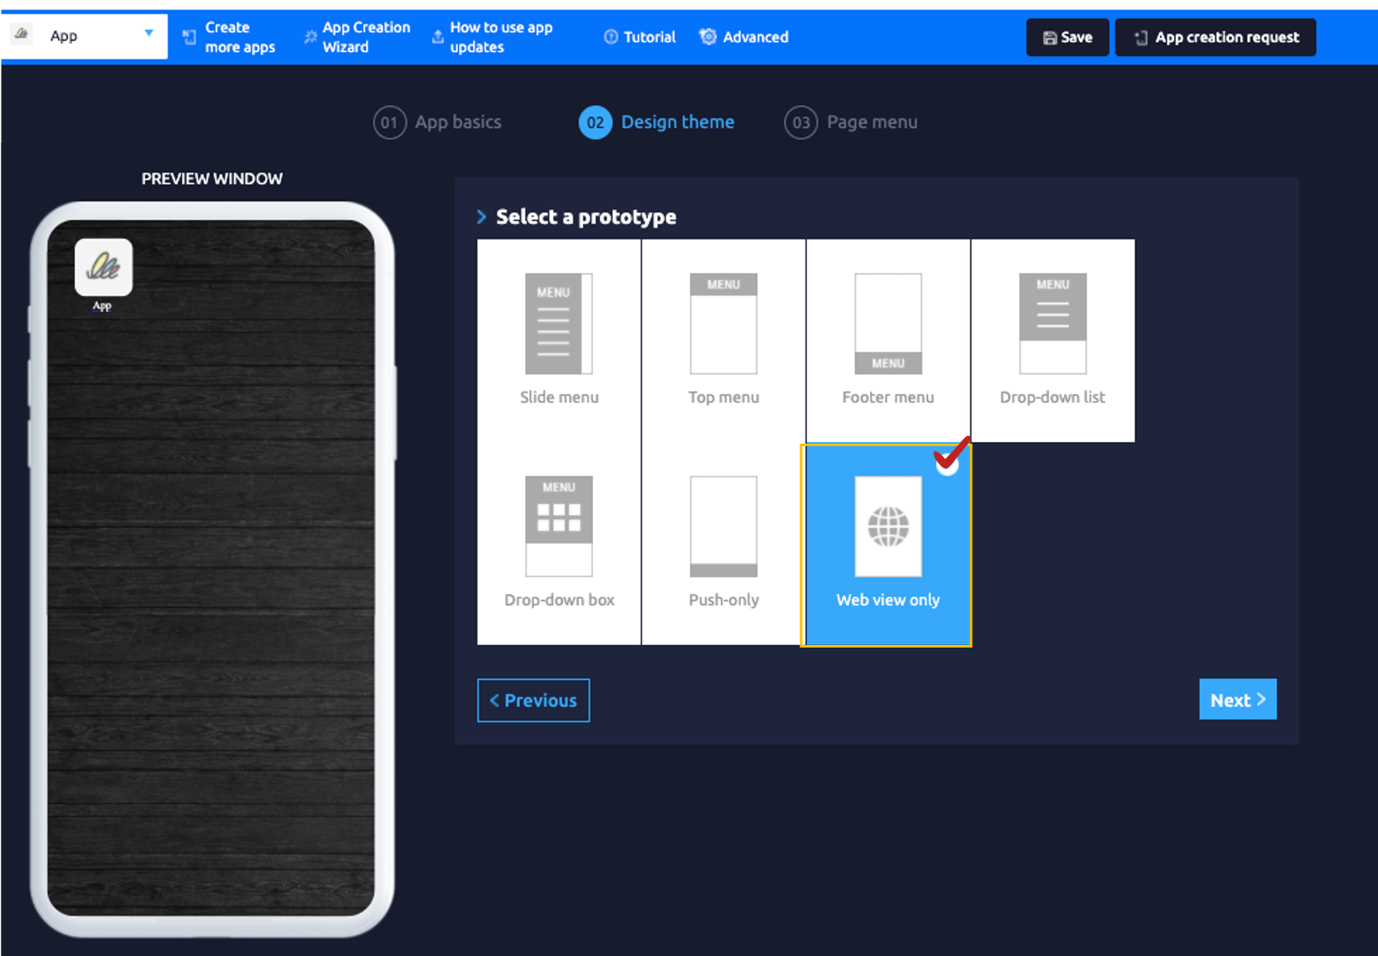Image resolution: width=1378 pixels, height=956 pixels.
Task: Click the Save button
Action: pos(1067,37)
